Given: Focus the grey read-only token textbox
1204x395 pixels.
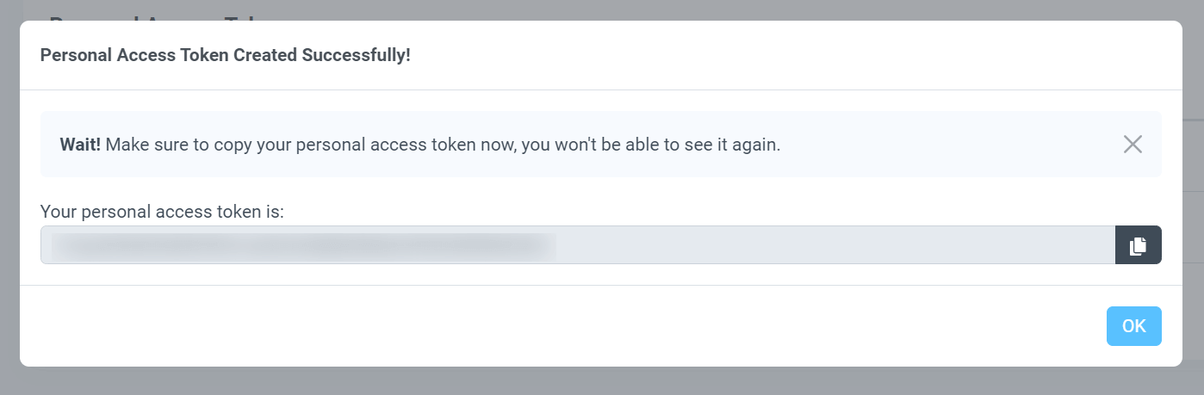Looking at the screenshot, I should 578,245.
